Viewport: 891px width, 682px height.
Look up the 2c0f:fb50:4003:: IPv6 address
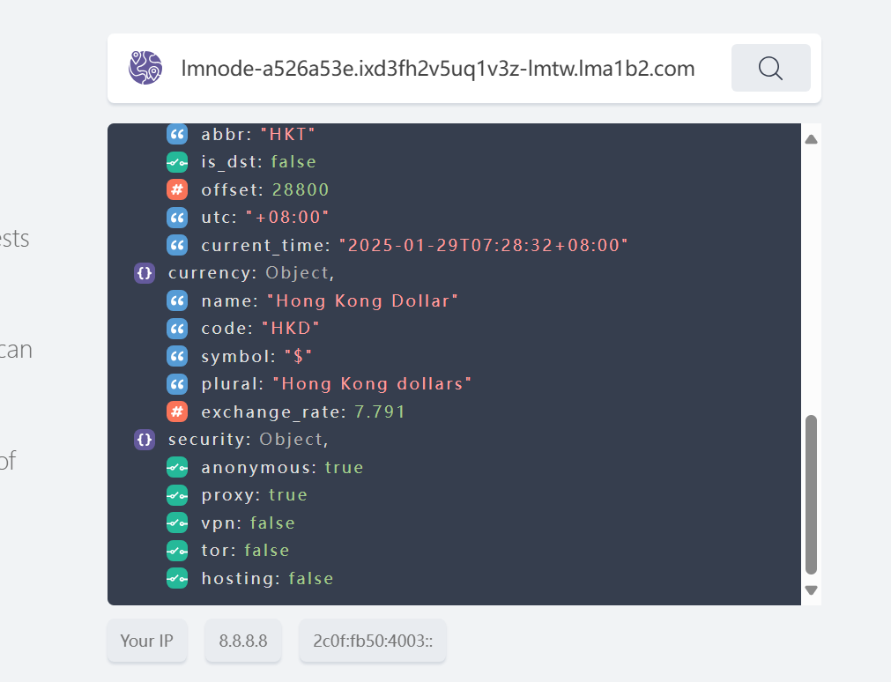pos(372,641)
